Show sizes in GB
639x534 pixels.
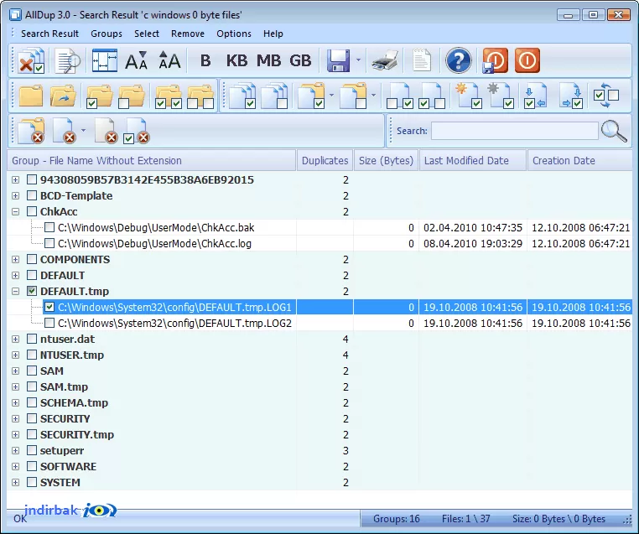click(300, 60)
